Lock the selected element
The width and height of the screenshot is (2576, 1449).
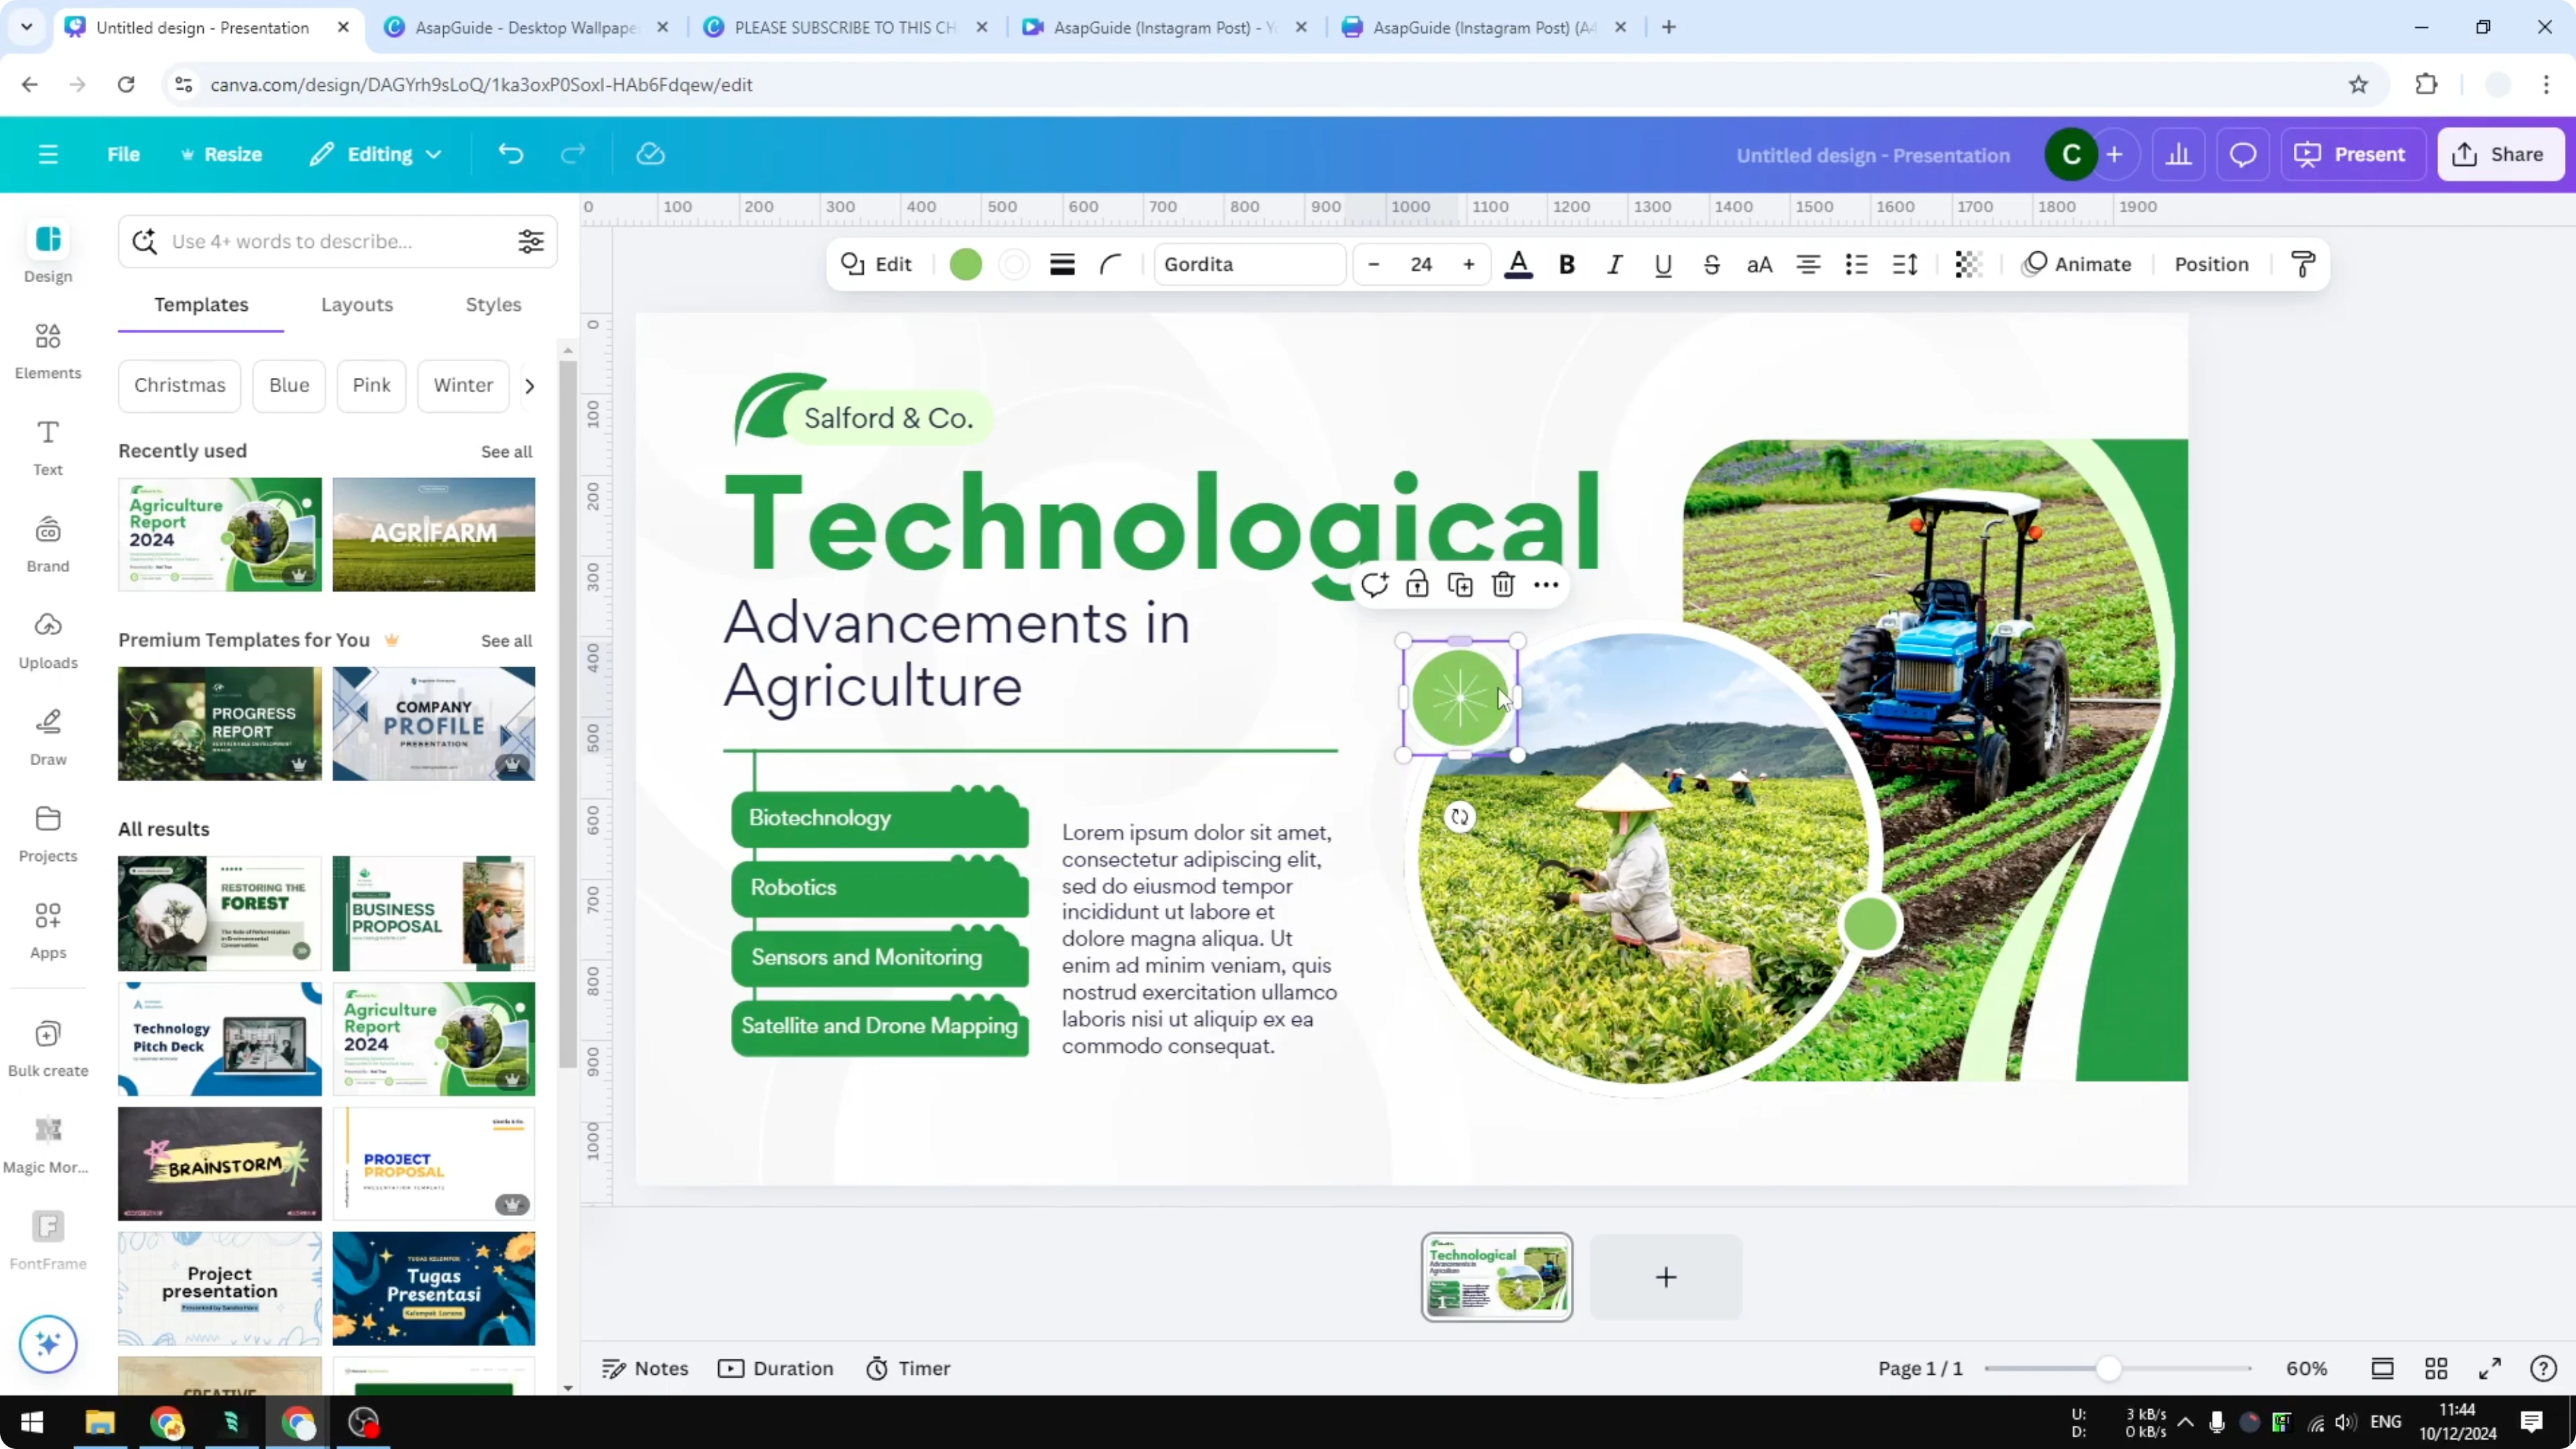coord(1417,584)
